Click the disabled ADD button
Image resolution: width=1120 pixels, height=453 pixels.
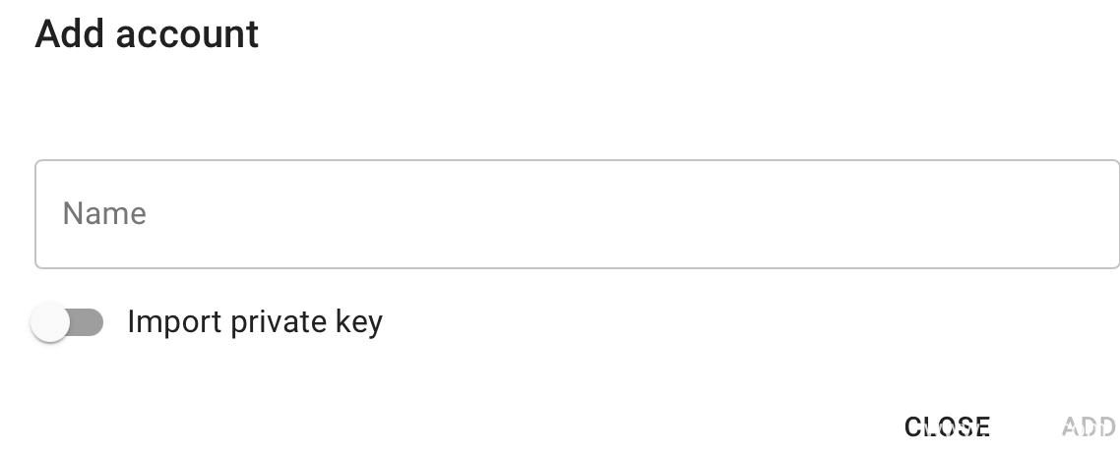1088,426
